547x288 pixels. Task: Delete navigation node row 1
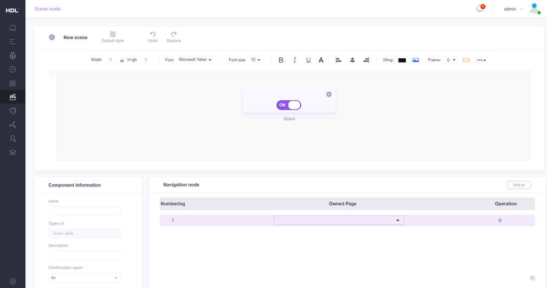point(500,220)
